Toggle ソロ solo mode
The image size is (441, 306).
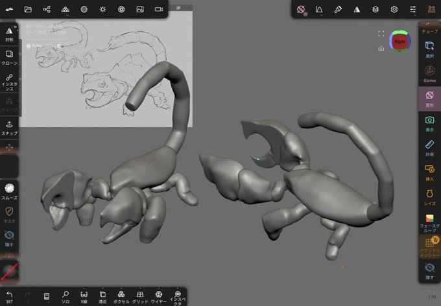pos(66,297)
